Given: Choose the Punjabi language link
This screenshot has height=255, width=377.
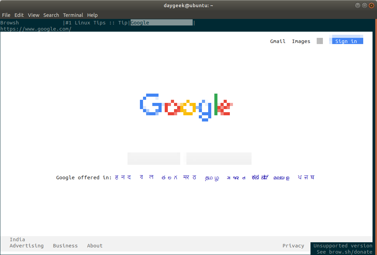Looking at the screenshot, I should coord(306,178).
